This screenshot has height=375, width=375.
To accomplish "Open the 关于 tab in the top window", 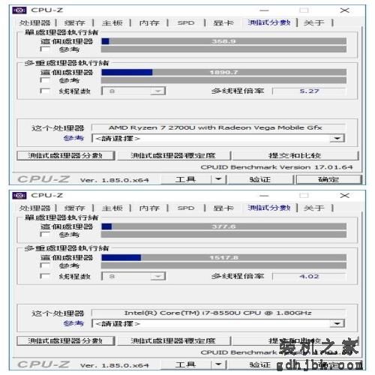I will point(314,22).
